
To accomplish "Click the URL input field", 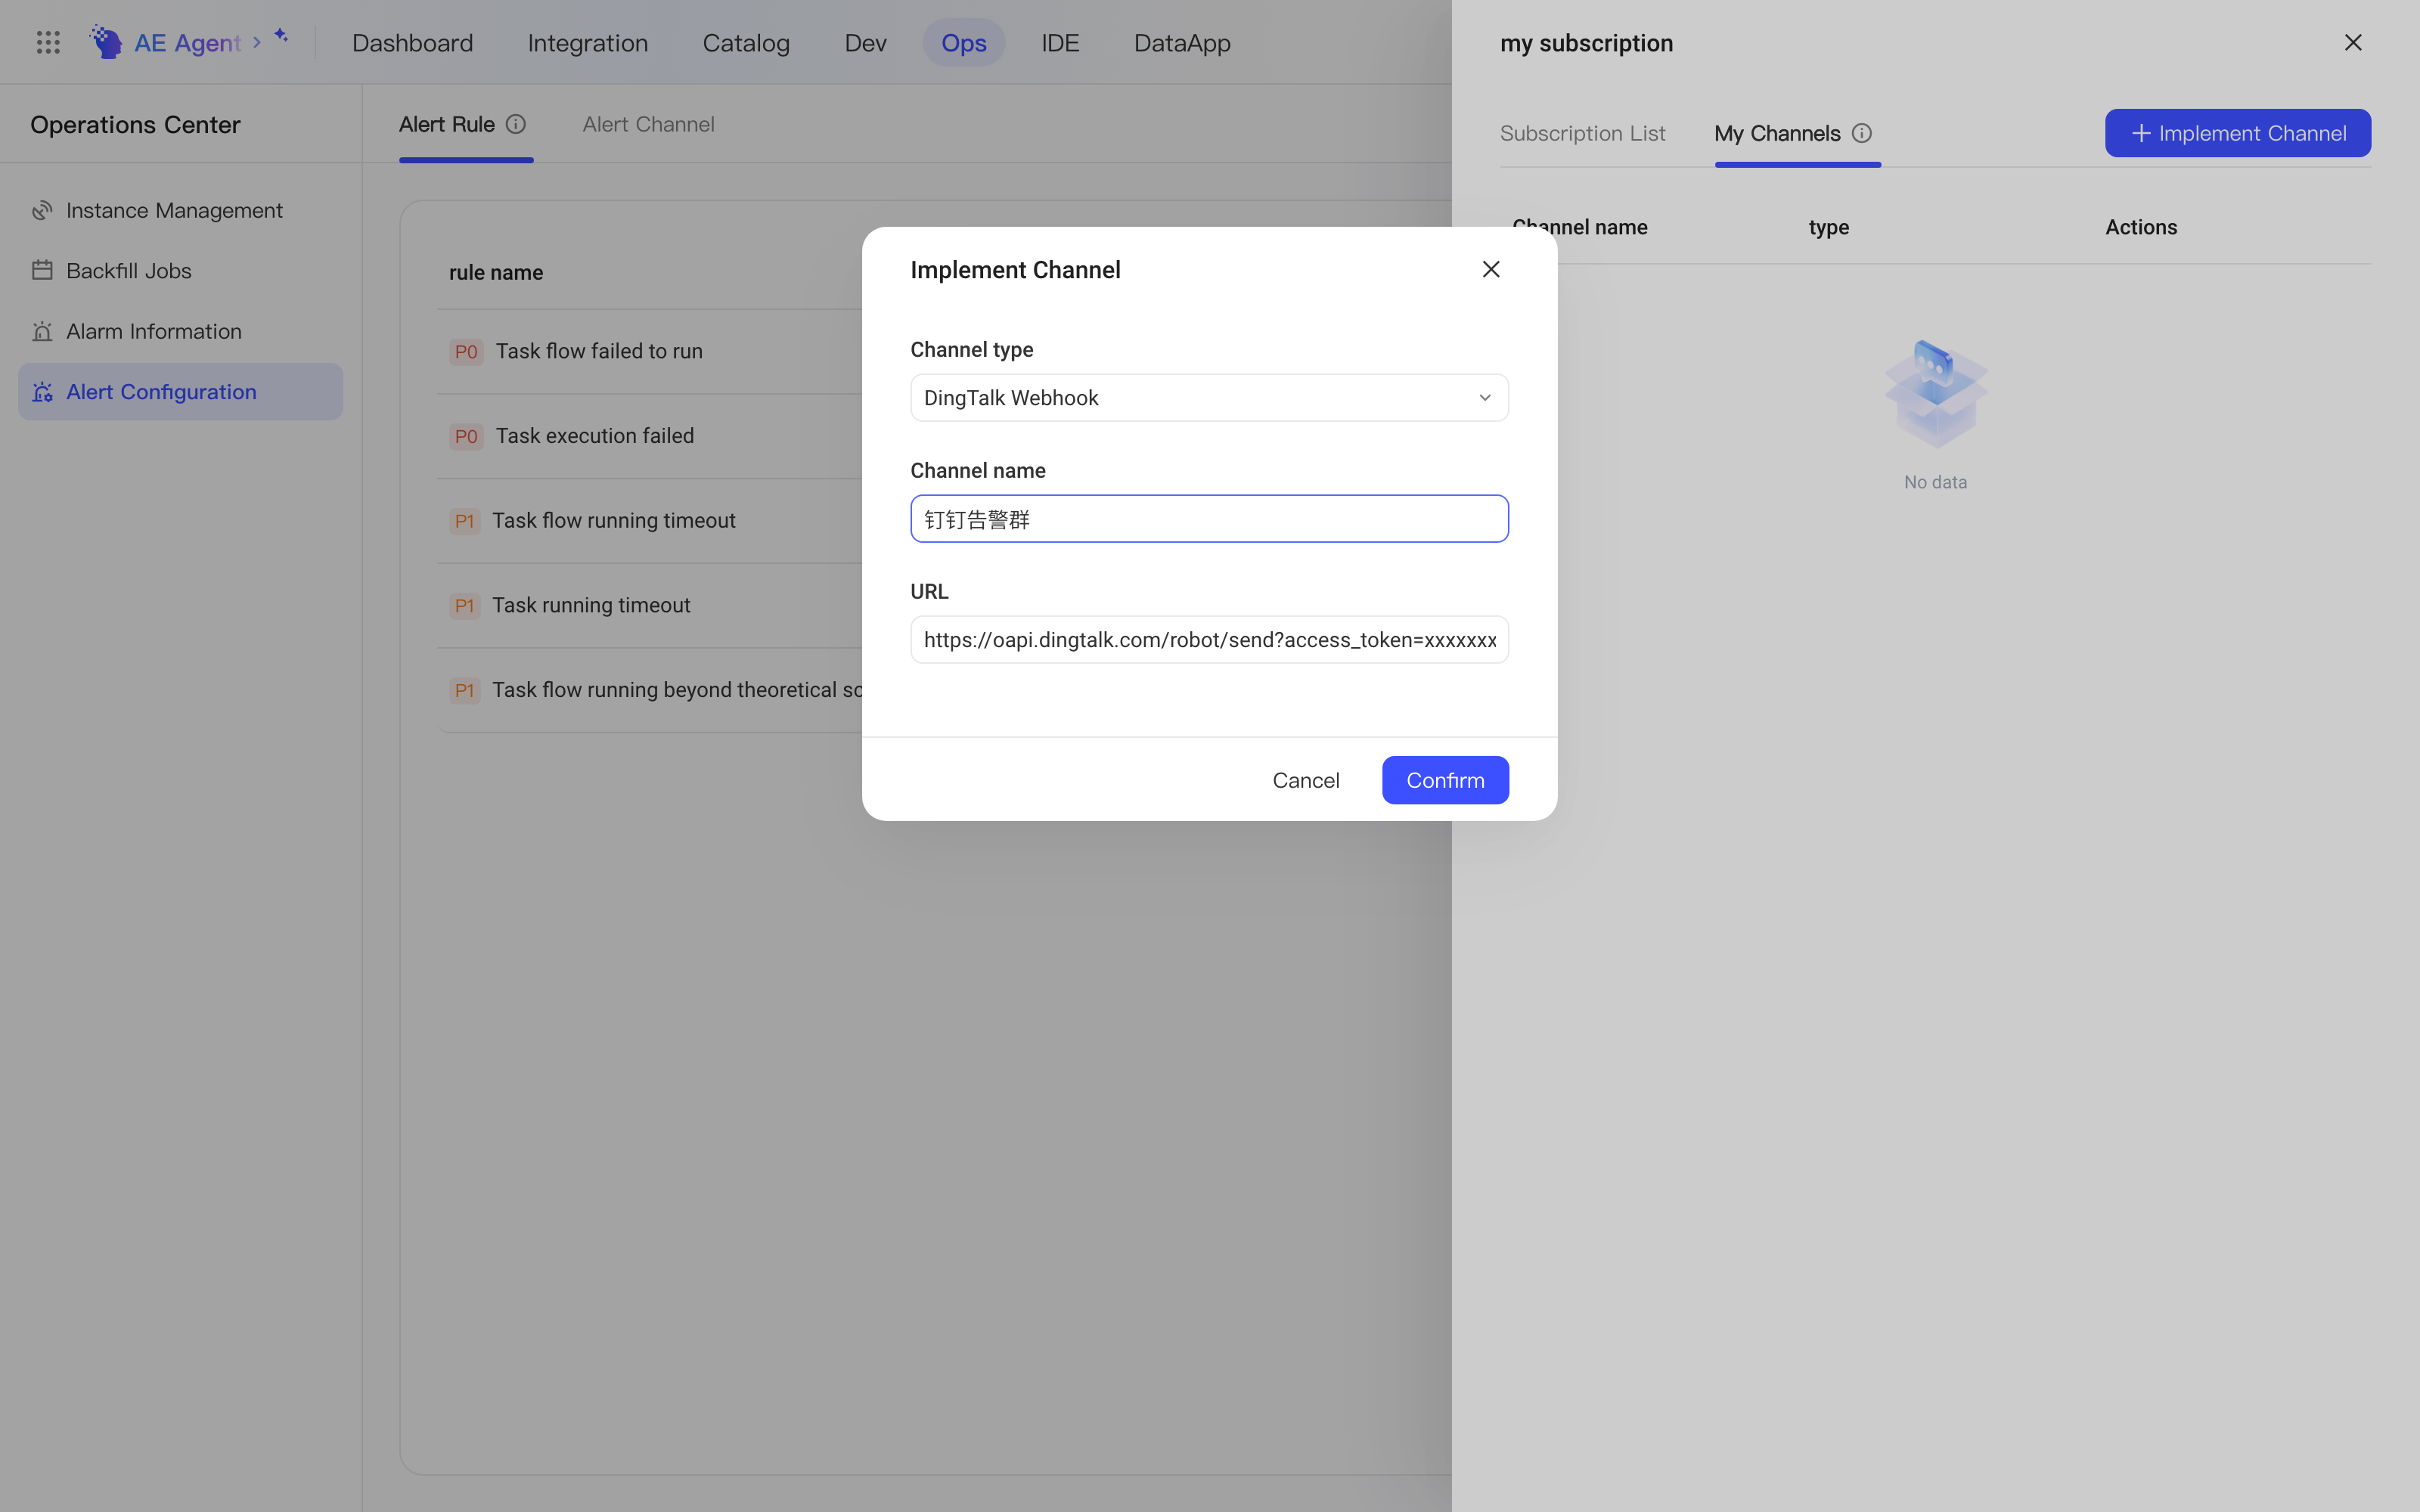I will click(x=1209, y=640).
